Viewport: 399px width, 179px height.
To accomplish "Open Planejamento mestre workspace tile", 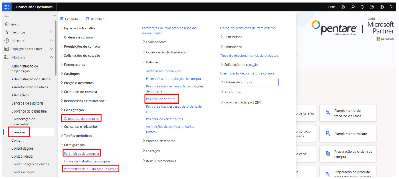I will click(x=347, y=134).
